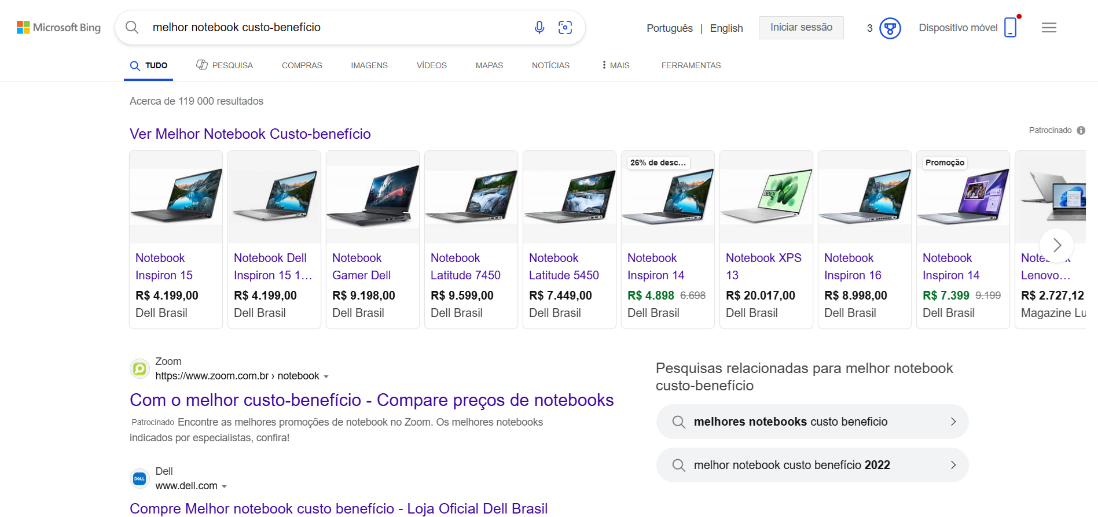Viewport: 1098px width, 517px height.
Task: Click price R$ 8.998,00
Action: click(x=855, y=296)
